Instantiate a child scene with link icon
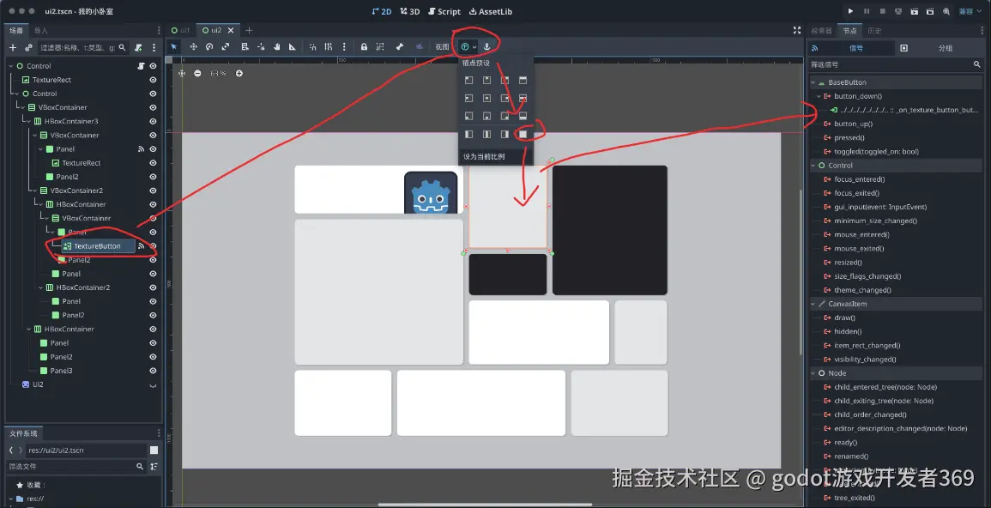Screen dimensions: 991x508 click(x=28, y=47)
